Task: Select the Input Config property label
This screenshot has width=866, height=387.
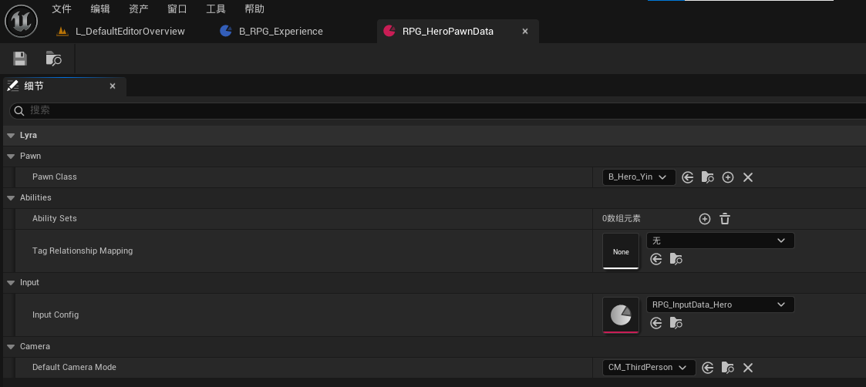Action: click(x=56, y=315)
